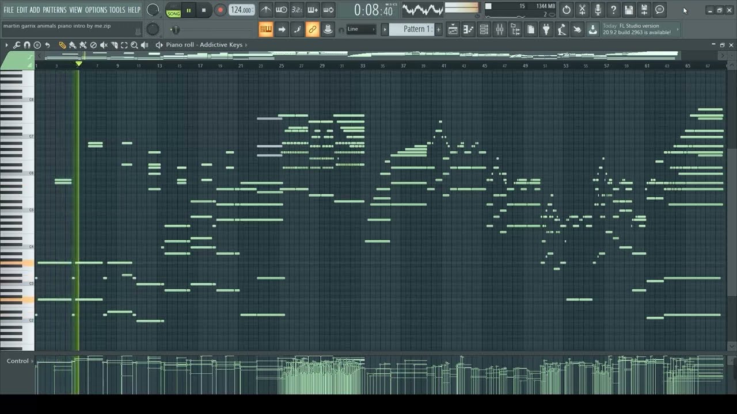This screenshot has width=737, height=414.
Task: Open the EDIT menu
Action: point(22,10)
